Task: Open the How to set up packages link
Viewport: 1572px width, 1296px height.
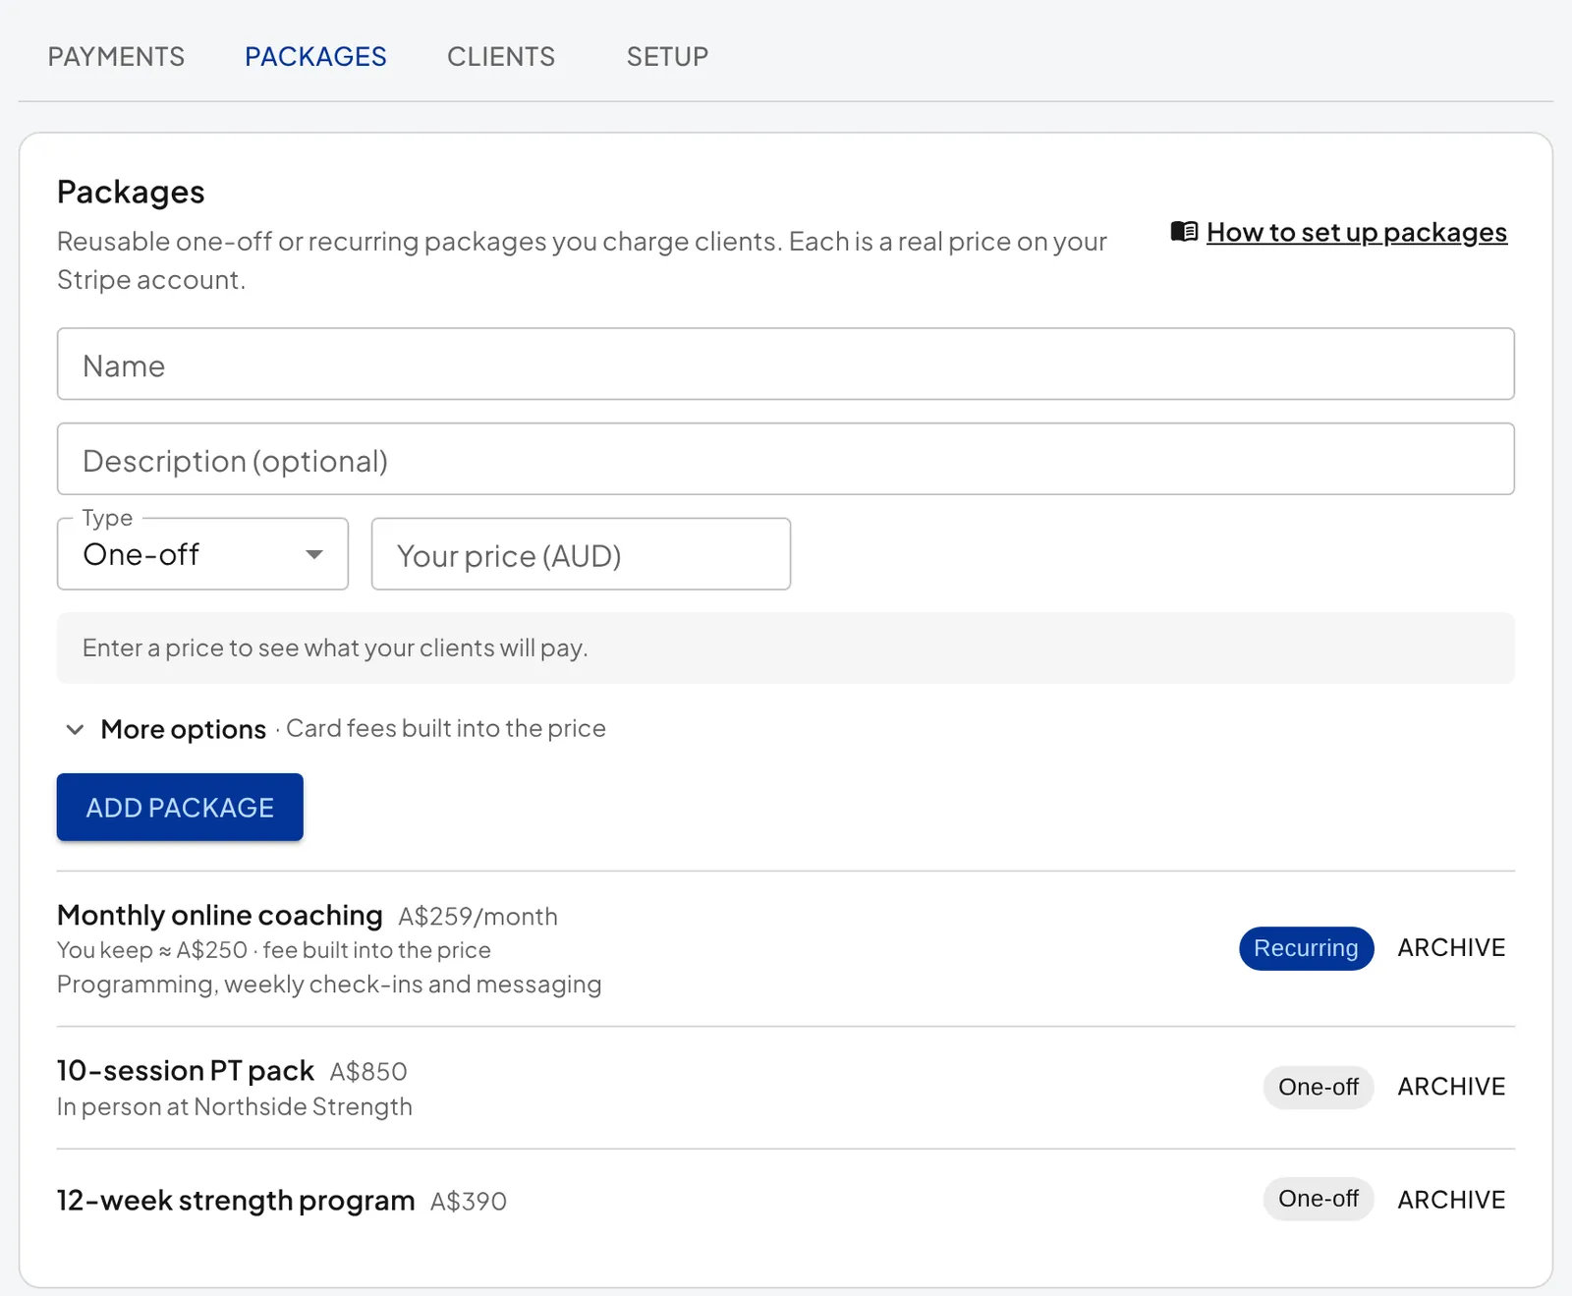Action: 1356,232
